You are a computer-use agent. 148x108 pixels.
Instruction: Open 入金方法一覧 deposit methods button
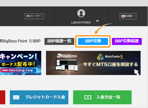click(x=102, y=97)
